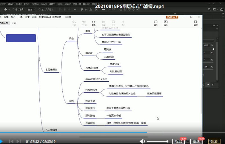Screen dimensions: 225x144
Task: Click the 倍速 playback speed button
Action: (196, 141)
